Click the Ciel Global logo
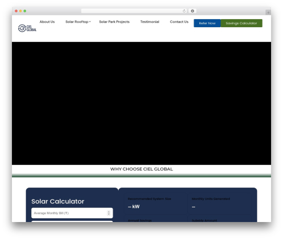The image size is (283, 239). tap(27, 28)
